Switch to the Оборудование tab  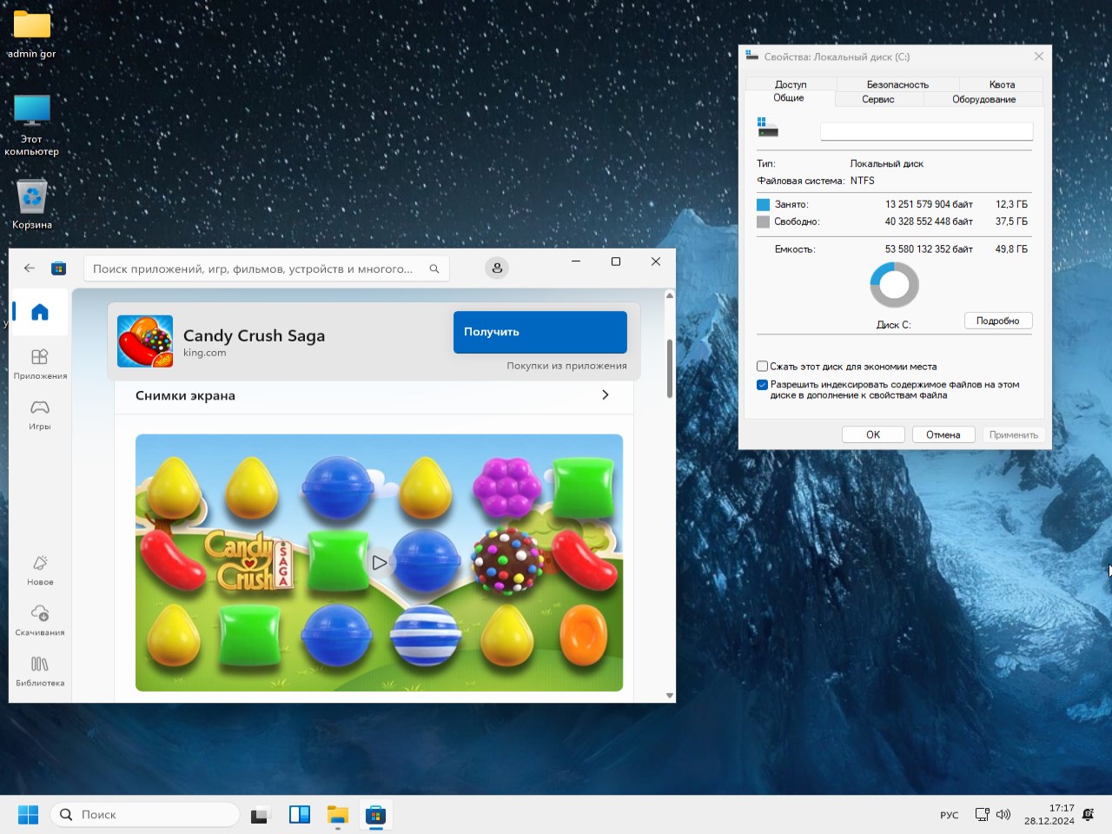coord(984,99)
